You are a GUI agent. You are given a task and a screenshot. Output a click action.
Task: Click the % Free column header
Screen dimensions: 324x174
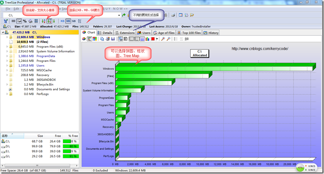pos(70,136)
